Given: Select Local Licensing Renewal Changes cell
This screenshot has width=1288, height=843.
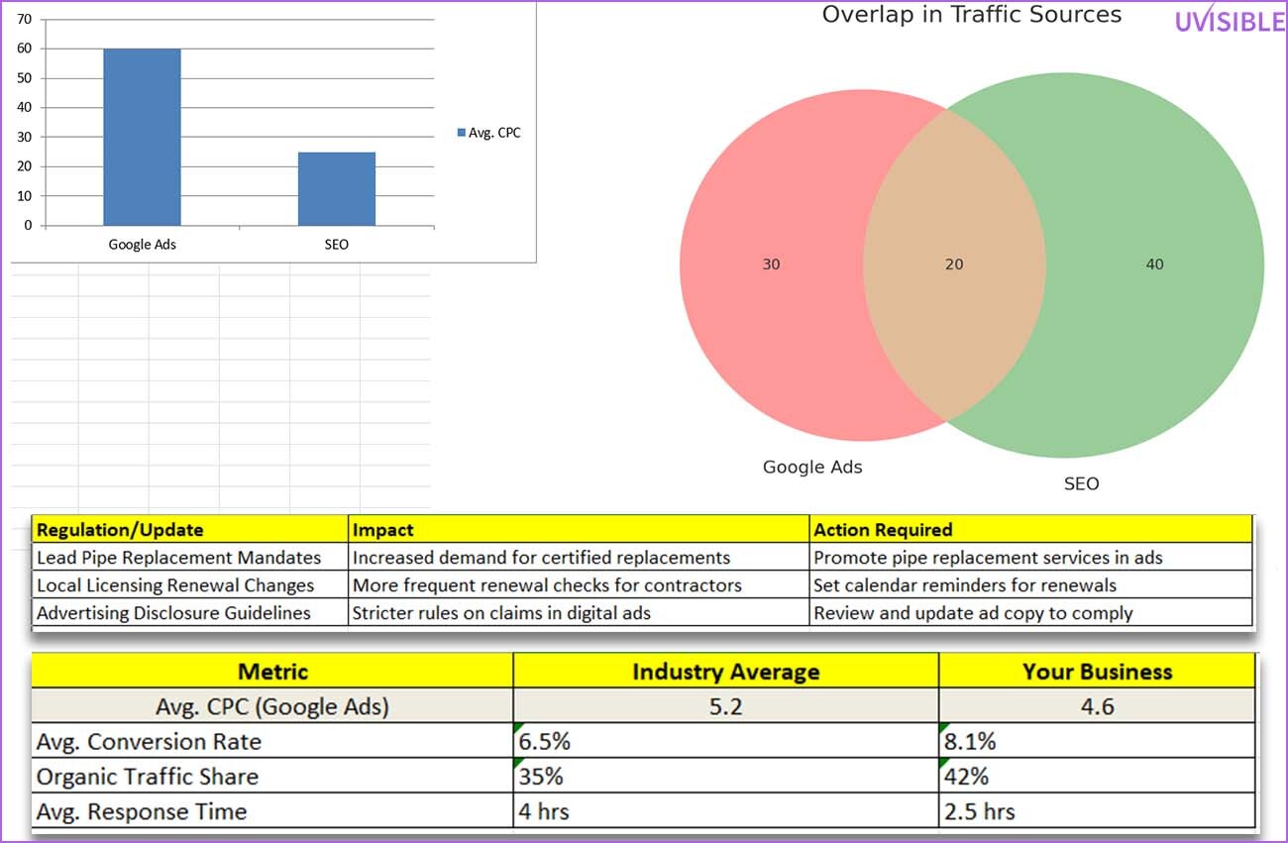Looking at the screenshot, I should 190,584.
